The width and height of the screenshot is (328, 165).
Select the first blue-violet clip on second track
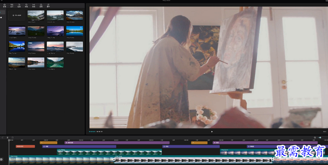click(x=79, y=147)
